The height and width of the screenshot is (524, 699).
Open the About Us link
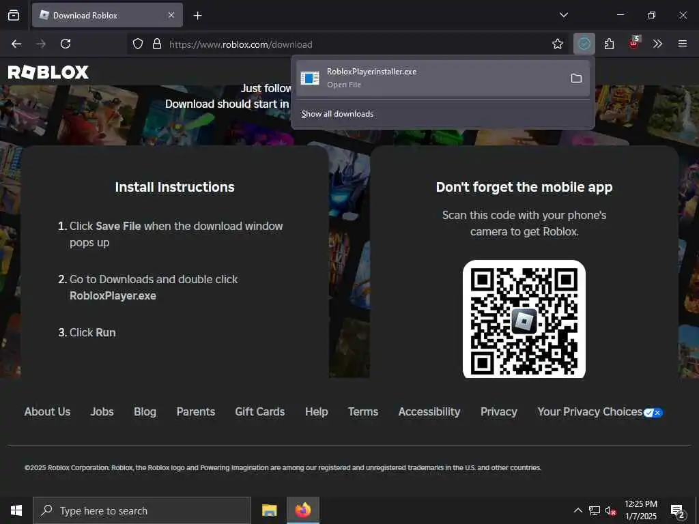47,411
